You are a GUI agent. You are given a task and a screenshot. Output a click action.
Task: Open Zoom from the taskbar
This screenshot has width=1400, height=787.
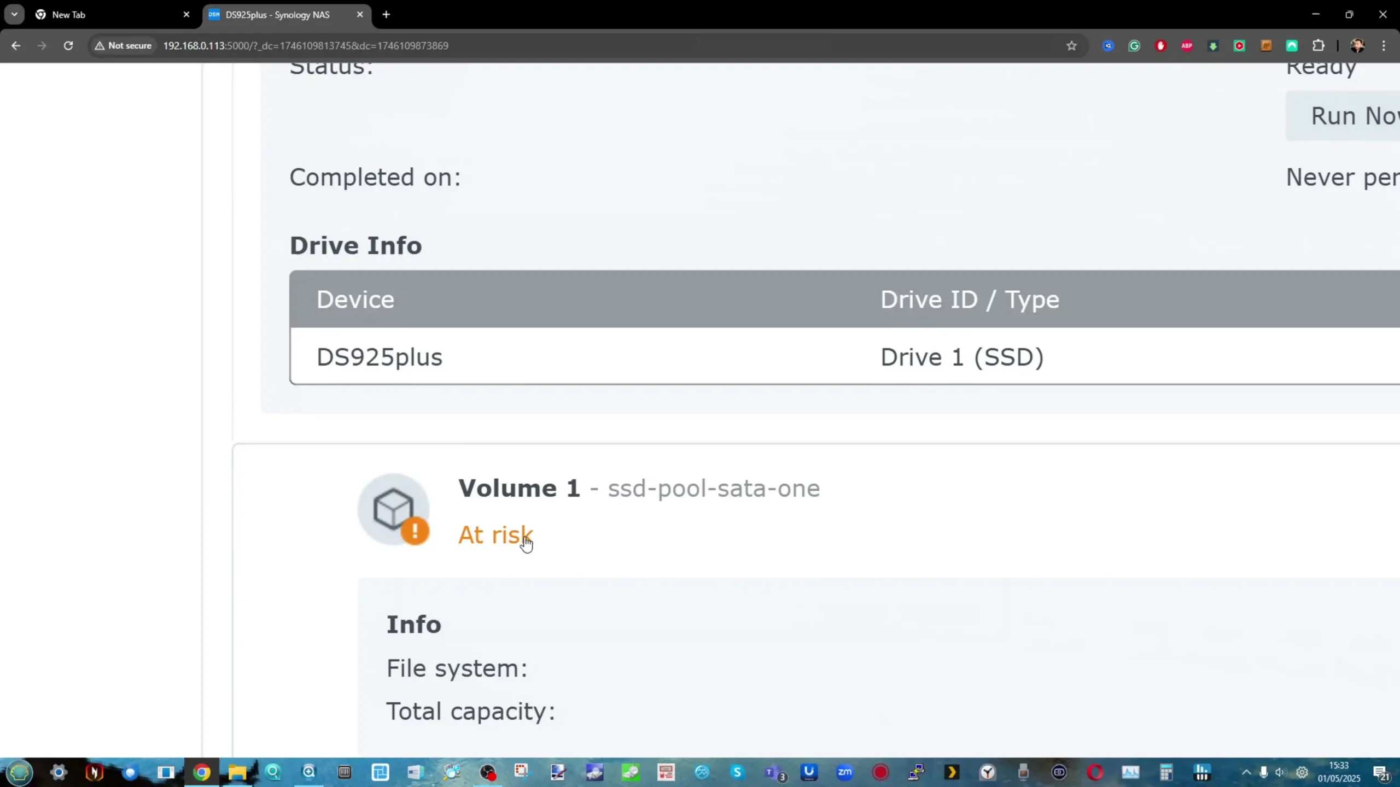(845, 772)
